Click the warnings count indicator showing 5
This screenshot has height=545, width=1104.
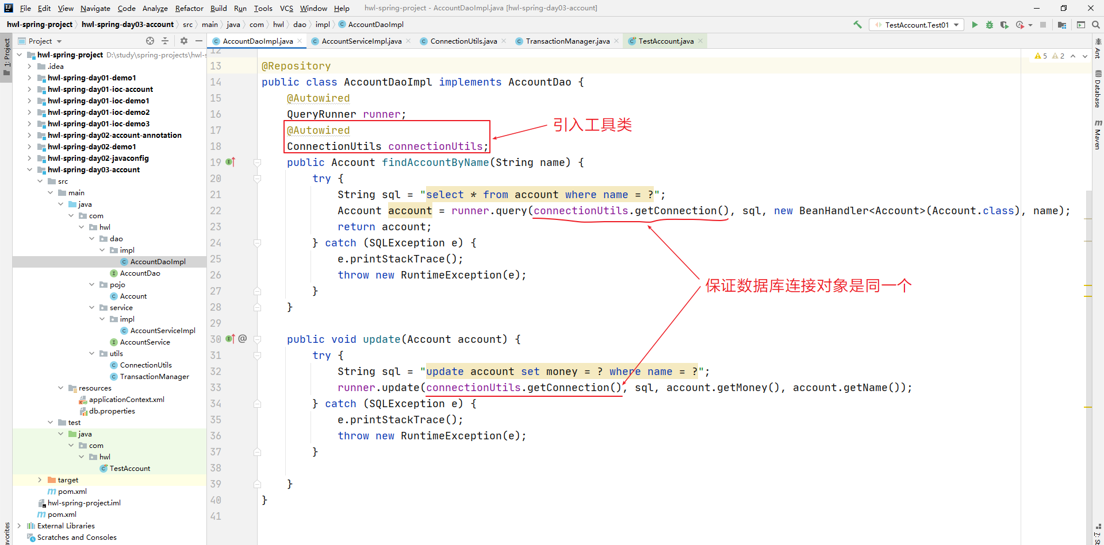[x=1041, y=56]
